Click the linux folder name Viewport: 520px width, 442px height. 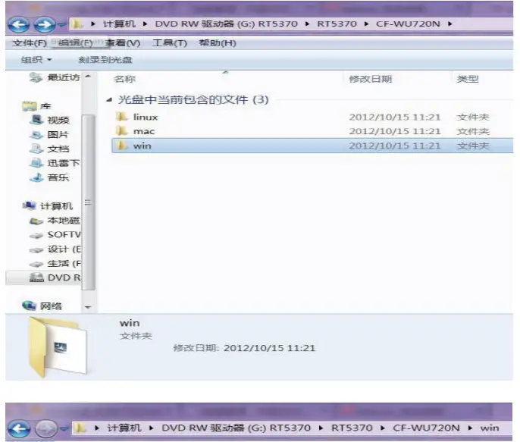(146, 117)
